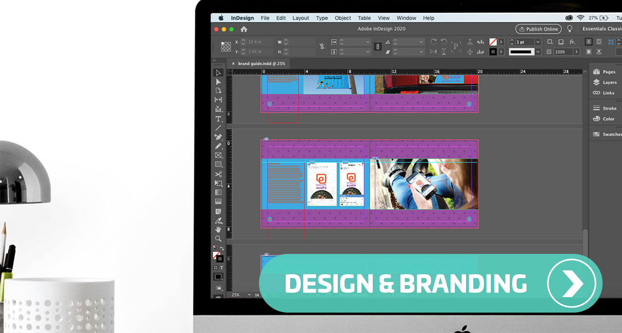This screenshot has width=622, height=333.
Task: Grab the Hand tool
Action: tap(218, 229)
